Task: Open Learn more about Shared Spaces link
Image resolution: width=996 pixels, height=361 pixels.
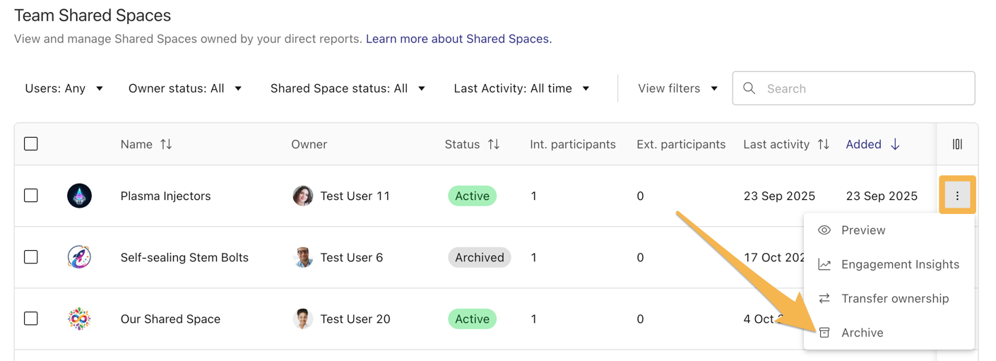Action: [458, 39]
